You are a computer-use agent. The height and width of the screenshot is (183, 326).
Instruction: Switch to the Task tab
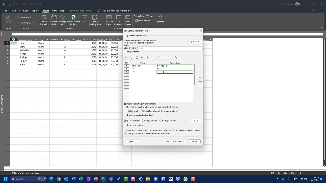pyautogui.click(x=13, y=11)
